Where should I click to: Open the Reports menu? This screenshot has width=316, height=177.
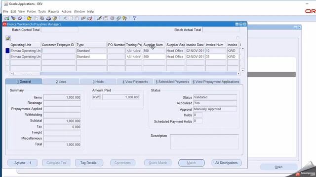(54, 12)
